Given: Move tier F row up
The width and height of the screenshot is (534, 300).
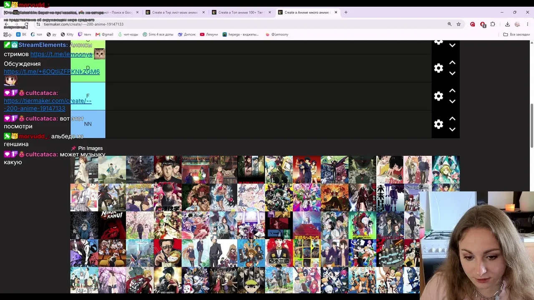Looking at the screenshot, I should (452, 91).
